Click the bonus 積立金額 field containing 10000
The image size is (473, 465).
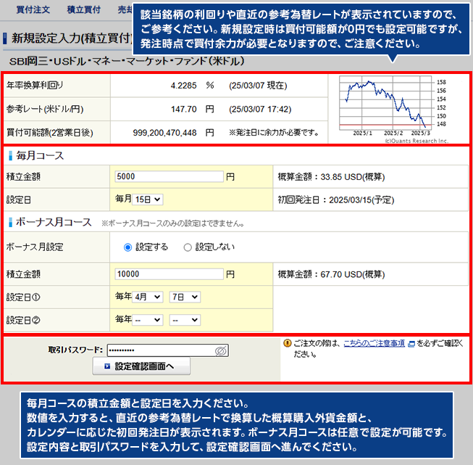[x=169, y=274]
